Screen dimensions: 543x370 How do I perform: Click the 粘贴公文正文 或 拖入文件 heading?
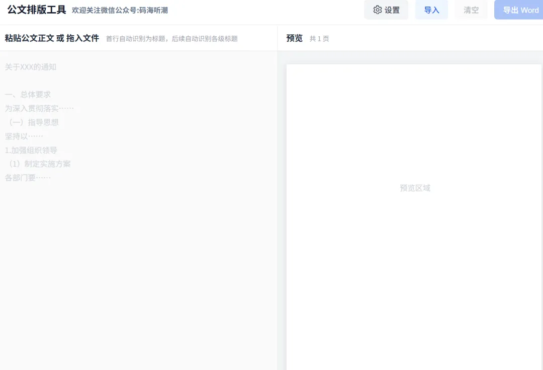tap(52, 38)
